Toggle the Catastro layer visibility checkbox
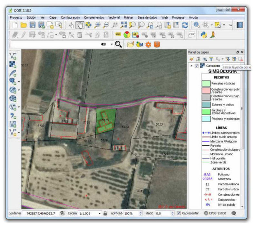Viewport: 253px width, 226px height. [197, 66]
